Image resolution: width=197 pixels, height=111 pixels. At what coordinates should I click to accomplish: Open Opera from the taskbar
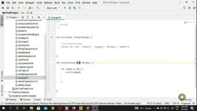[60, 108]
